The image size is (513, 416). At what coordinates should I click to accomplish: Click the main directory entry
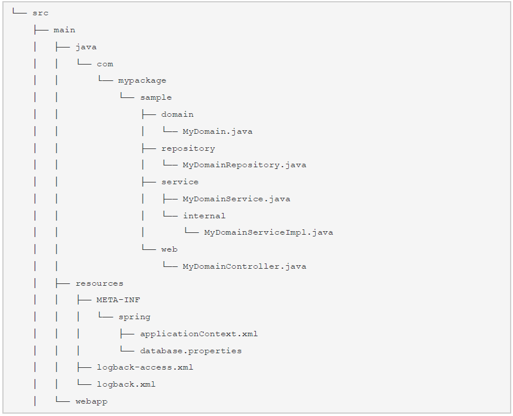pyautogui.click(x=65, y=30)
